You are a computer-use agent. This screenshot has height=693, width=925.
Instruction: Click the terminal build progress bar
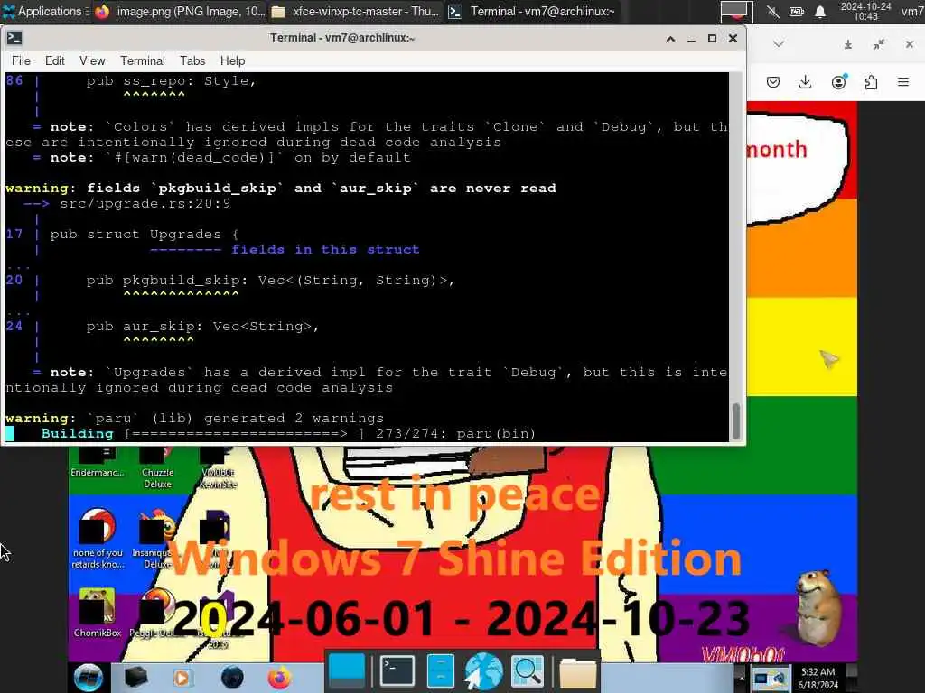tap(245, 433)
